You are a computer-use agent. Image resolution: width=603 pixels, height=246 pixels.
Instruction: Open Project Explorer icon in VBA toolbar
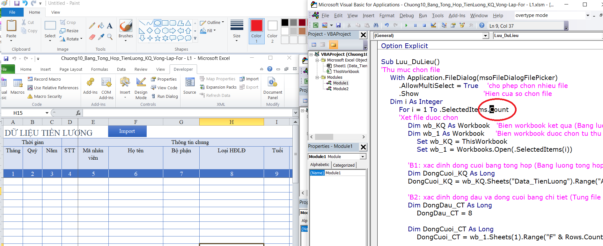coord(444,25)
